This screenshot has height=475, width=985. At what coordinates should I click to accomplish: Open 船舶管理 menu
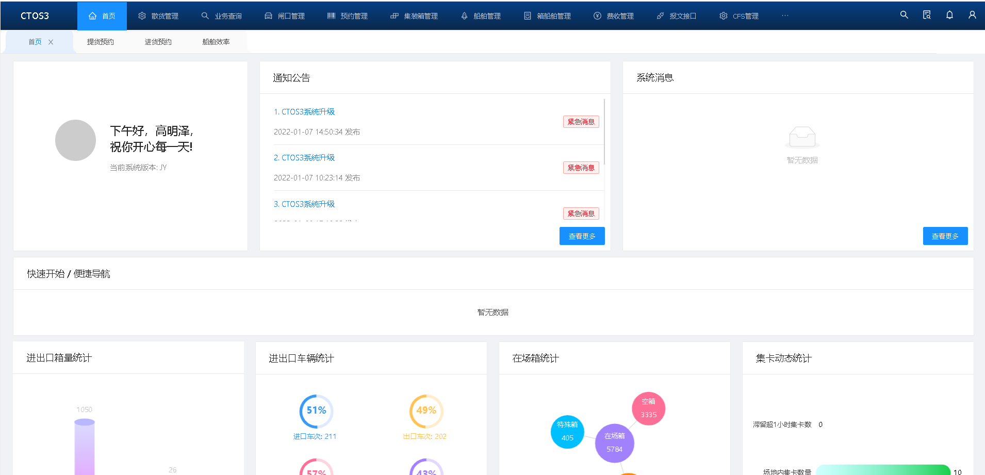(x=481, y=16)
